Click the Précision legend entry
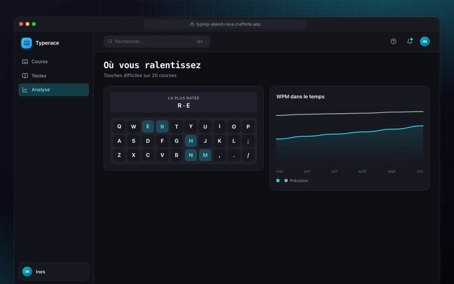The width and height of the screenshot is (454, 284). pos(296,181)
